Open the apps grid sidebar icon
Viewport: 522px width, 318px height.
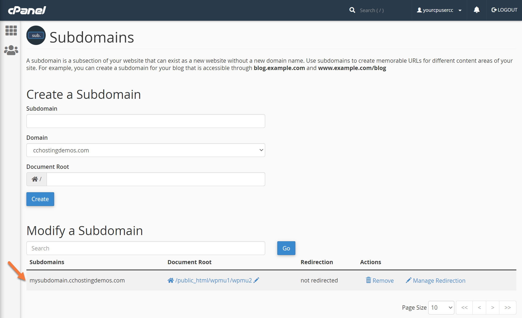pos(11,30)
